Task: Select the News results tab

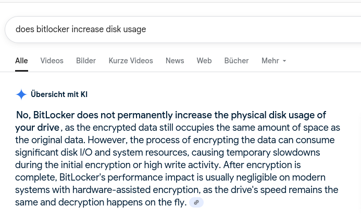Action: [x=175, y=61]
